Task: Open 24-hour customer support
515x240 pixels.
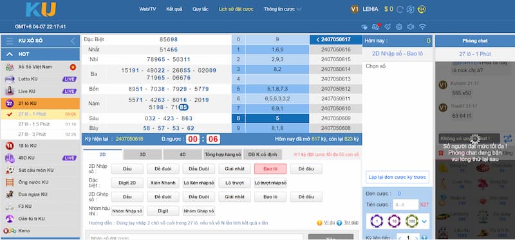Action: point(422,10)
